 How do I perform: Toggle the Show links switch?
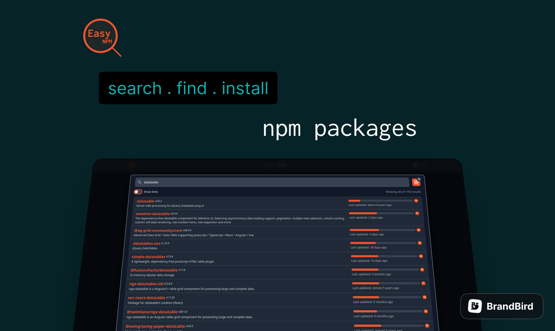(x=138, y=192)
